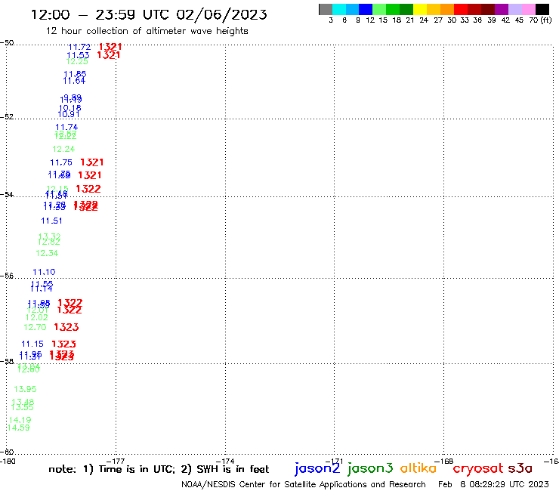559x491 pixels.
Task: Click the latitude axis label -52
Action: click(x=8, y=116)
